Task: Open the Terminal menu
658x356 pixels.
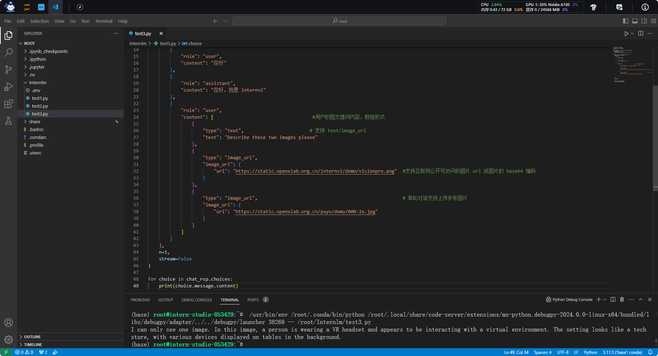Action: point(104,21)
